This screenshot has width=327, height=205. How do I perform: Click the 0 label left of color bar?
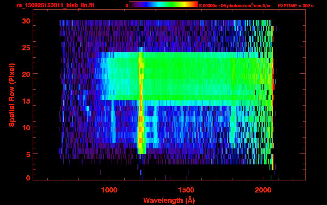click(127, 6)
